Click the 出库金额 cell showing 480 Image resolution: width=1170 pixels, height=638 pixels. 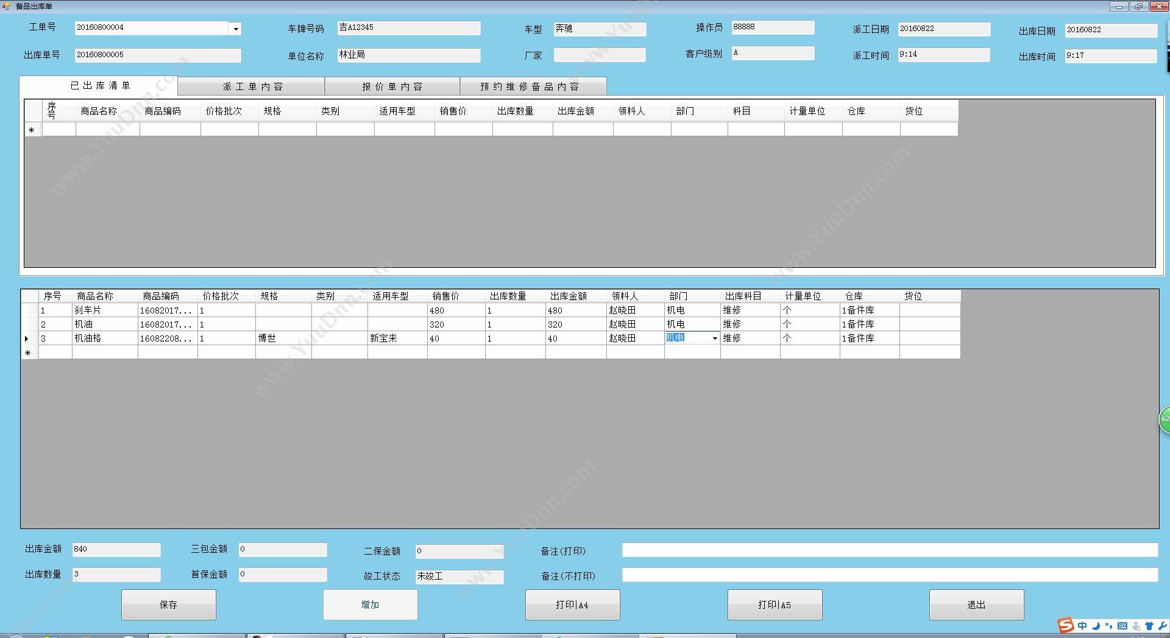point(576,310)
